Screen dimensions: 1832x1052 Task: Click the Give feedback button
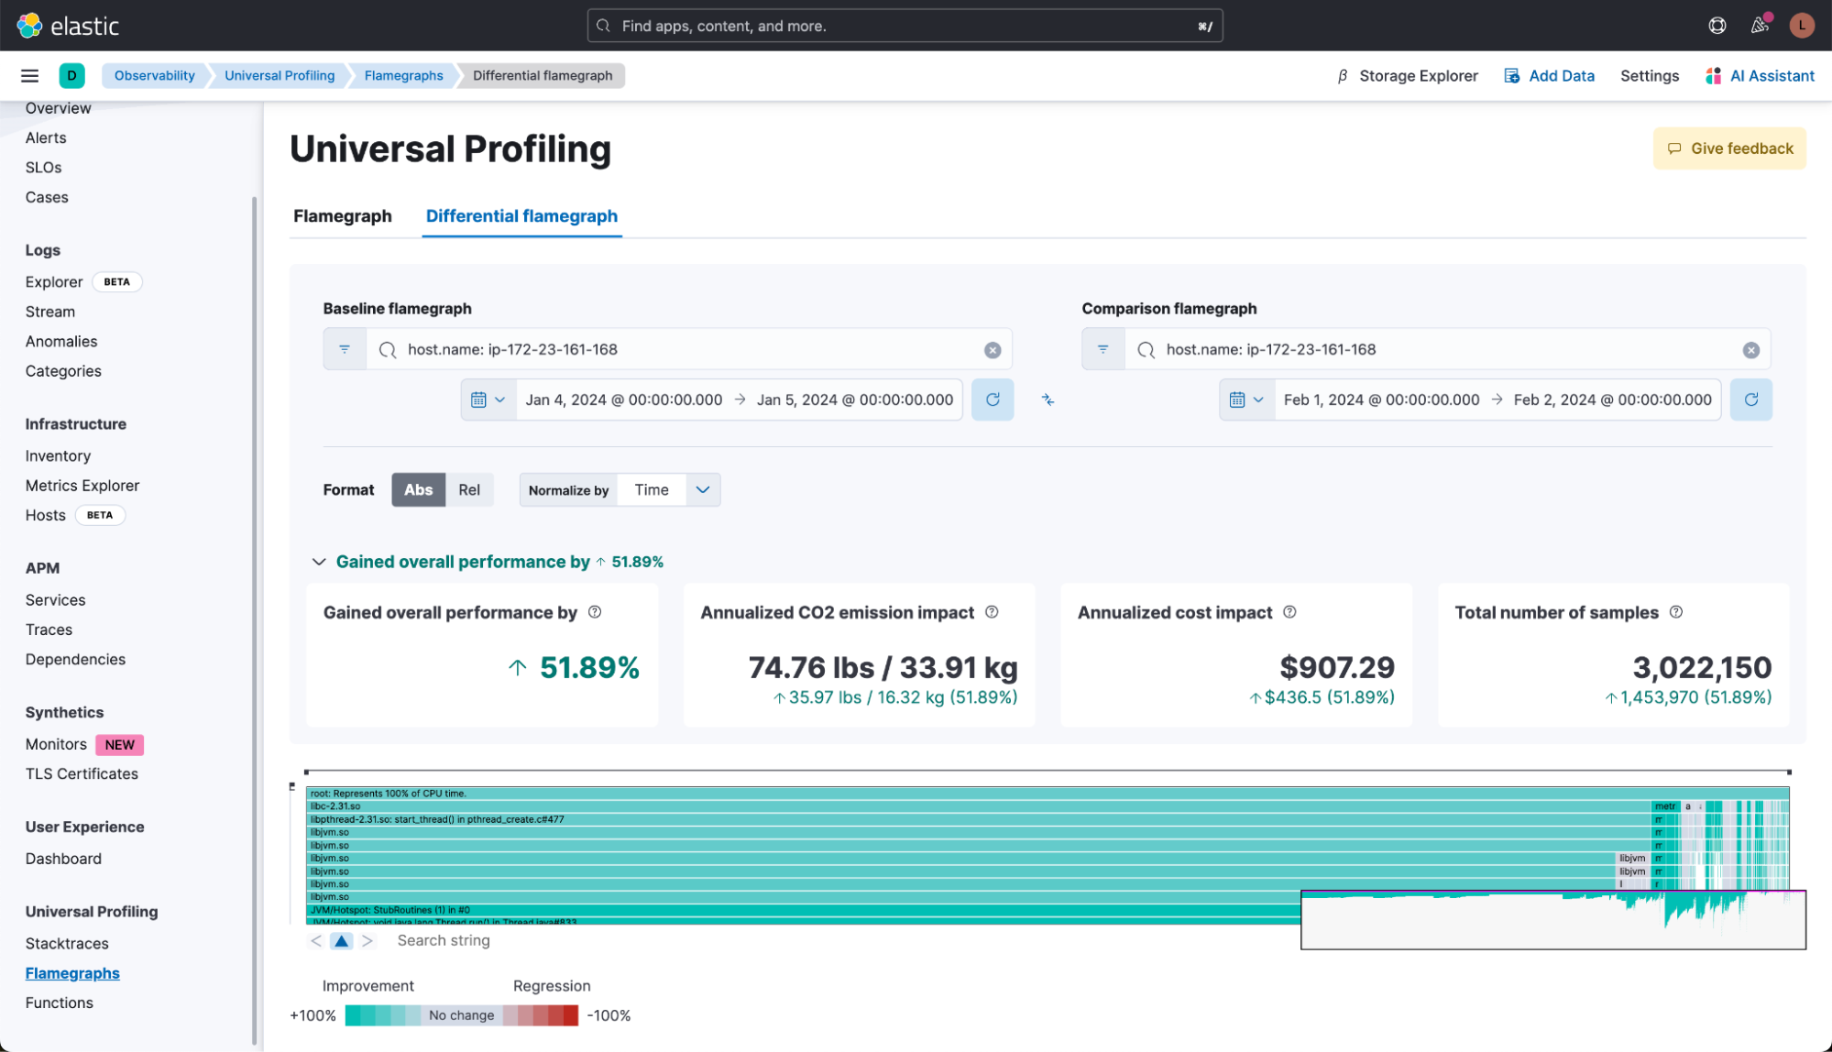point(1729,148)
